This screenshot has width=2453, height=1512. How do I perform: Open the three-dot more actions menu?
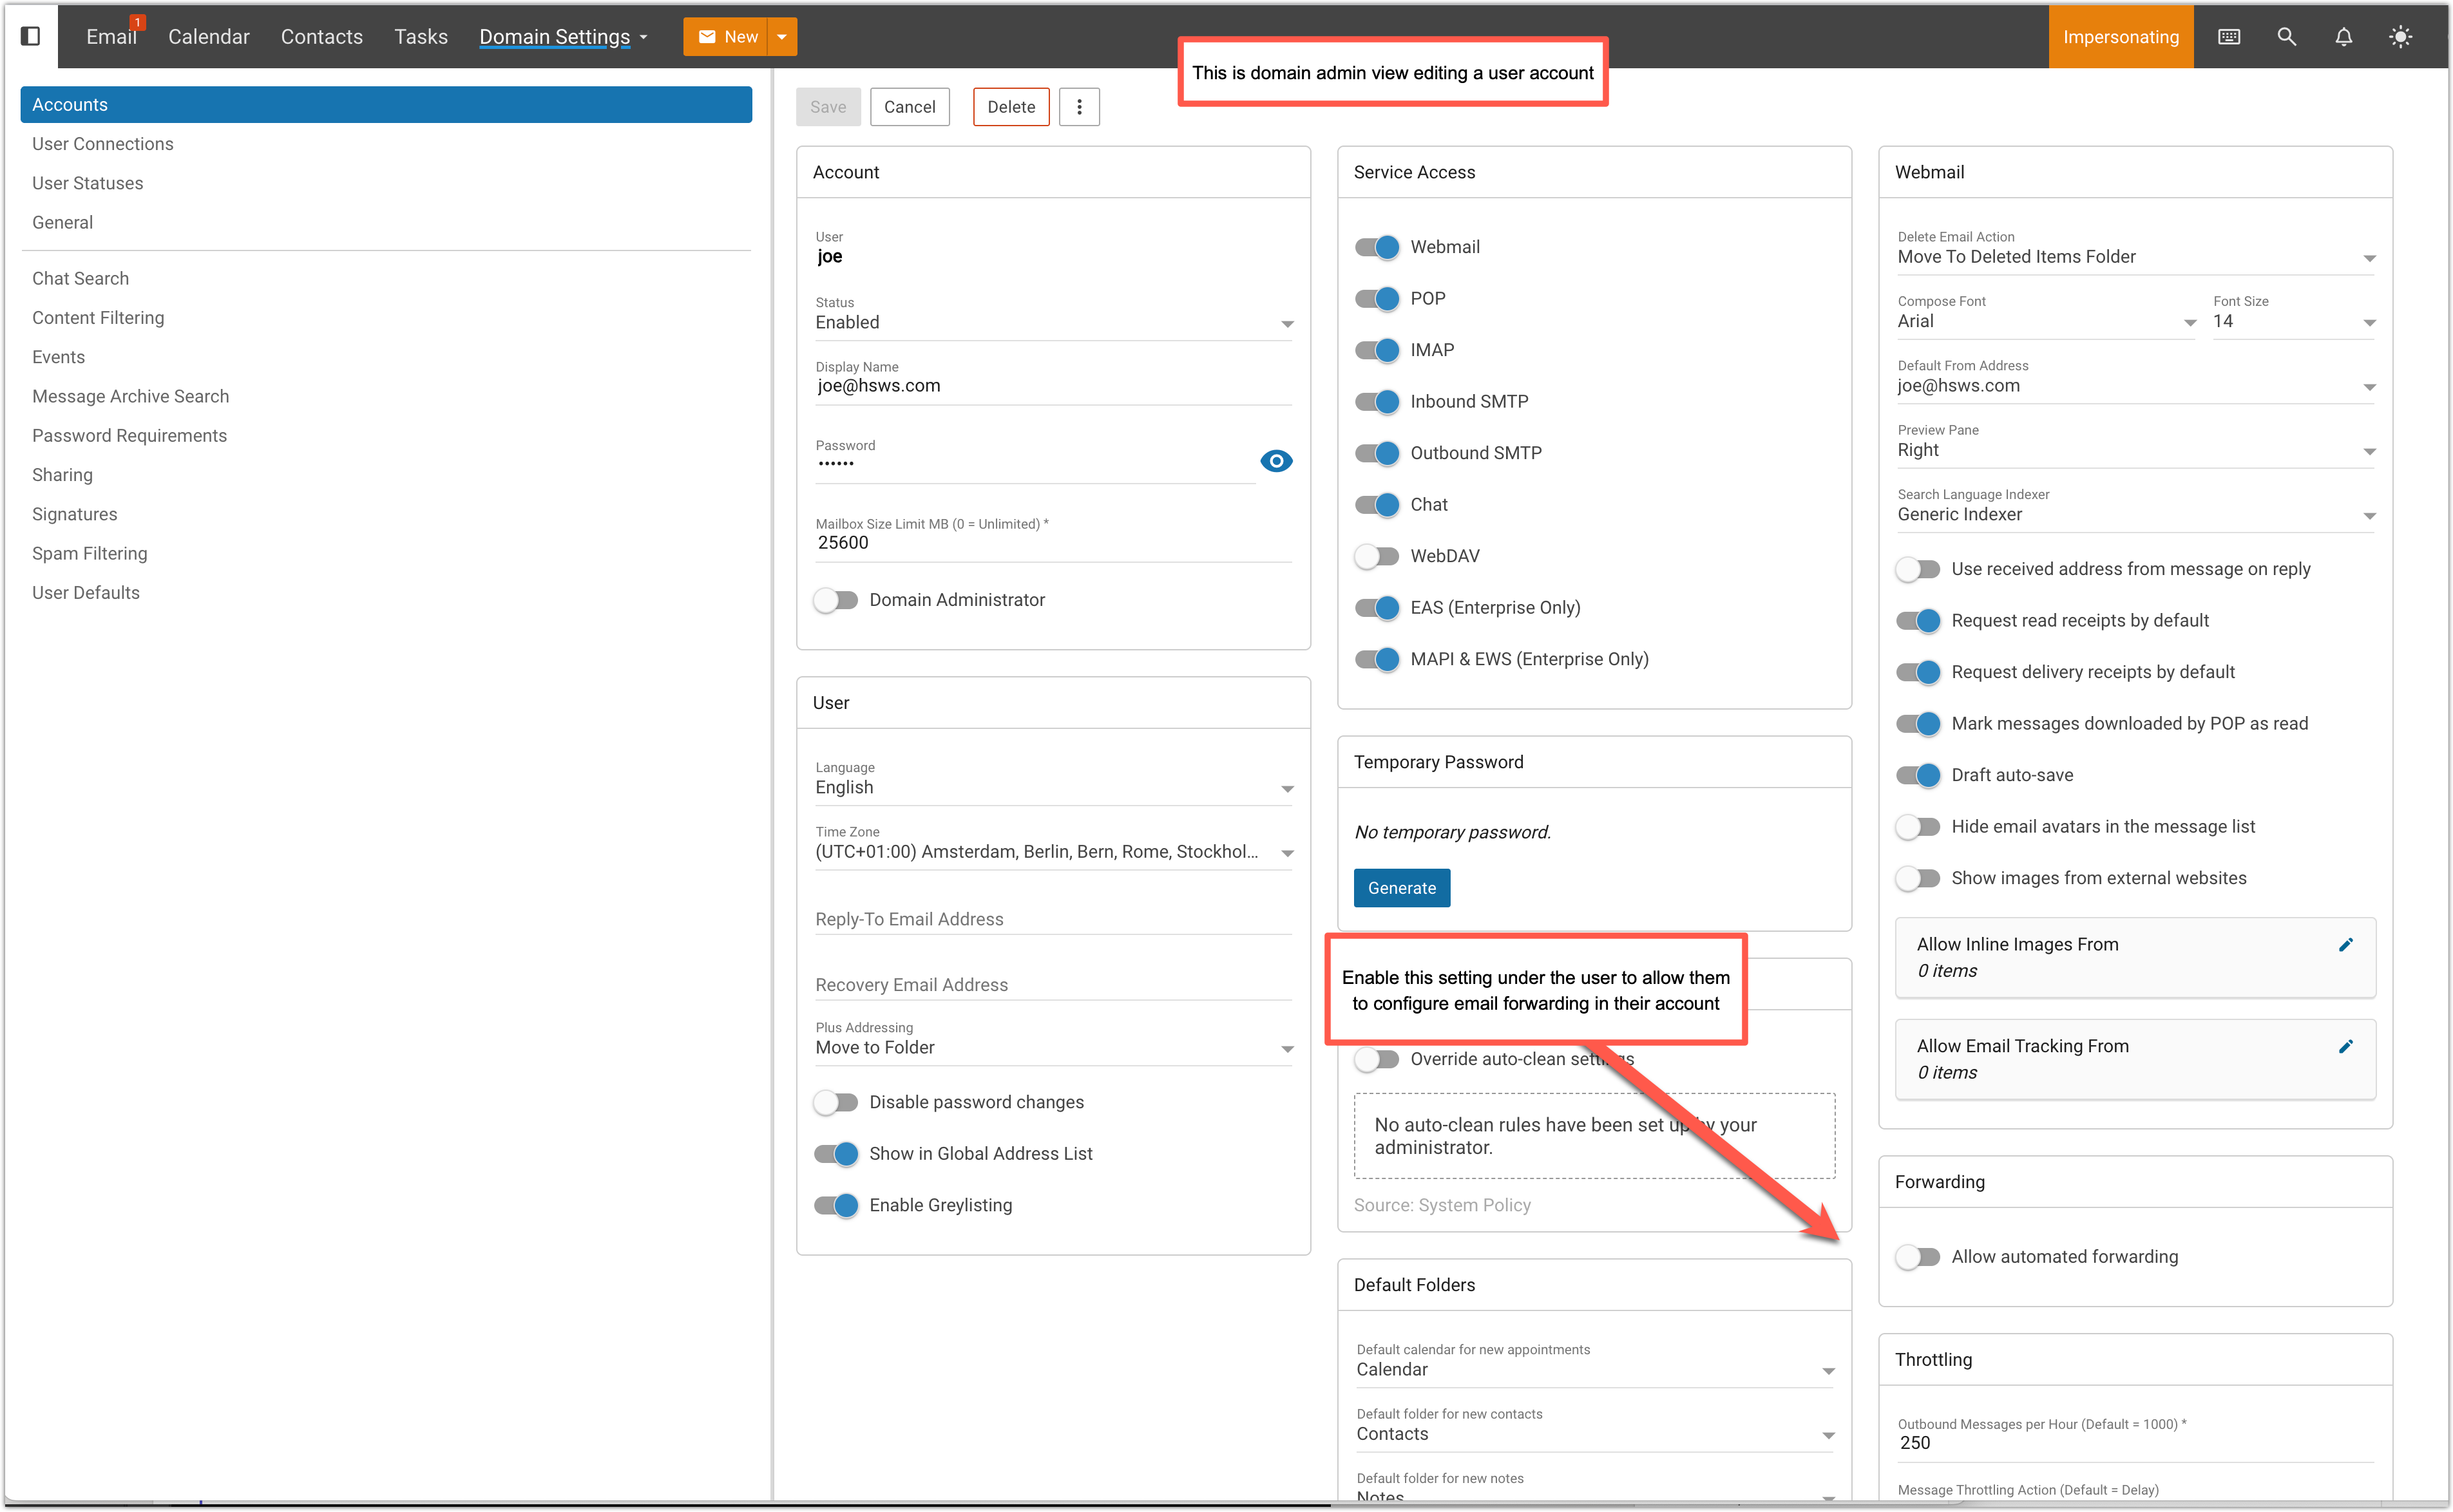(1078, 107)
